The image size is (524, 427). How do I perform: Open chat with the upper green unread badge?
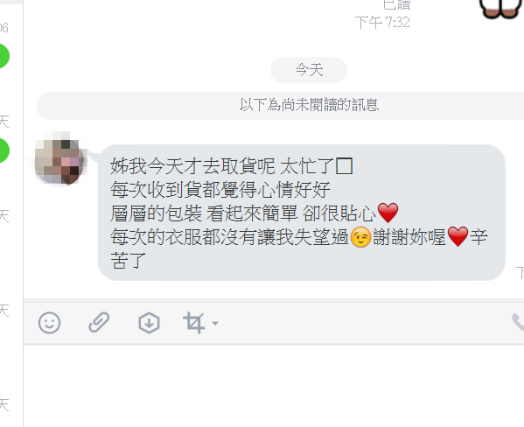[3, 56]
